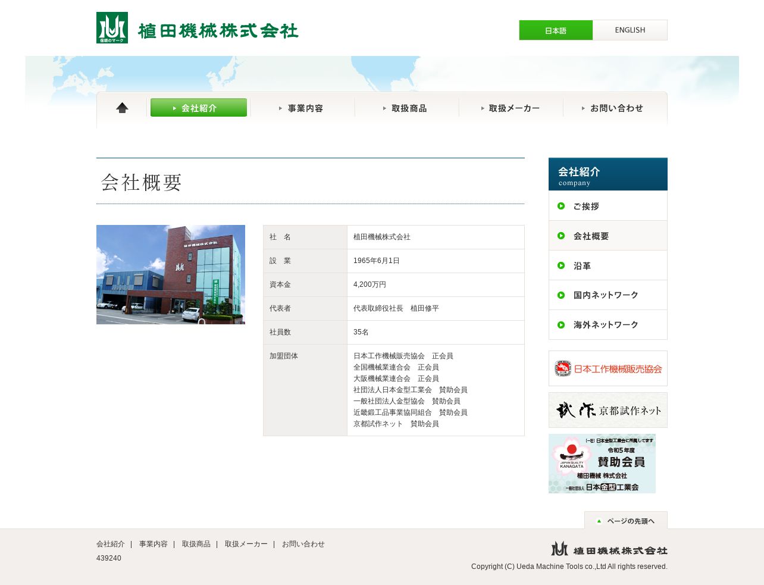This screenshot has height=585, width=764.
Task: Click the green bullet beside 国内ネットワーク
Action: [561, 295]
